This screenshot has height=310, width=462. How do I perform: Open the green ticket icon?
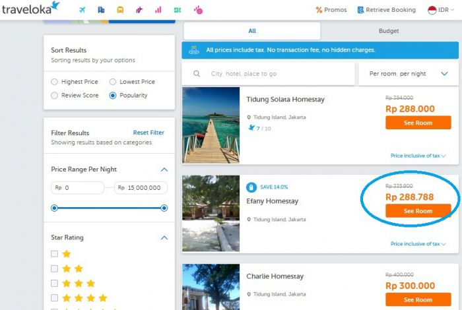click(178, 10)
